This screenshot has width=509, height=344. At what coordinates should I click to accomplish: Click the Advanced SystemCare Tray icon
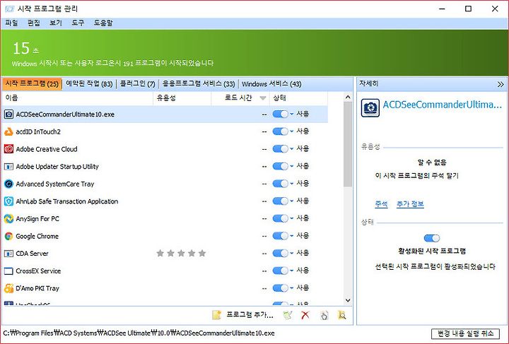pos(8,184)
